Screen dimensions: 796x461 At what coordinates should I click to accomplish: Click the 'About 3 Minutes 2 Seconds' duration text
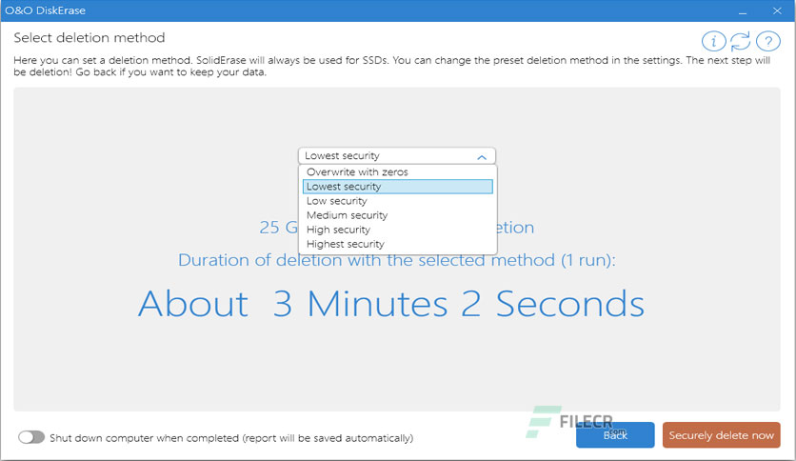point(391,304)
